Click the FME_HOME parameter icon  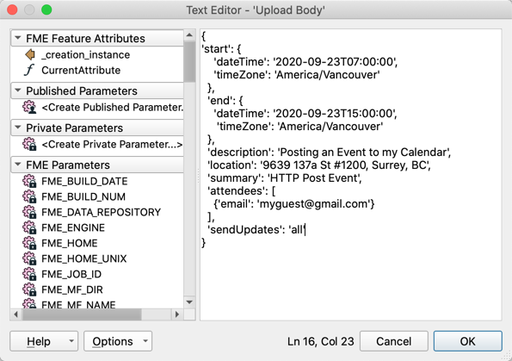tap(29, 243)
